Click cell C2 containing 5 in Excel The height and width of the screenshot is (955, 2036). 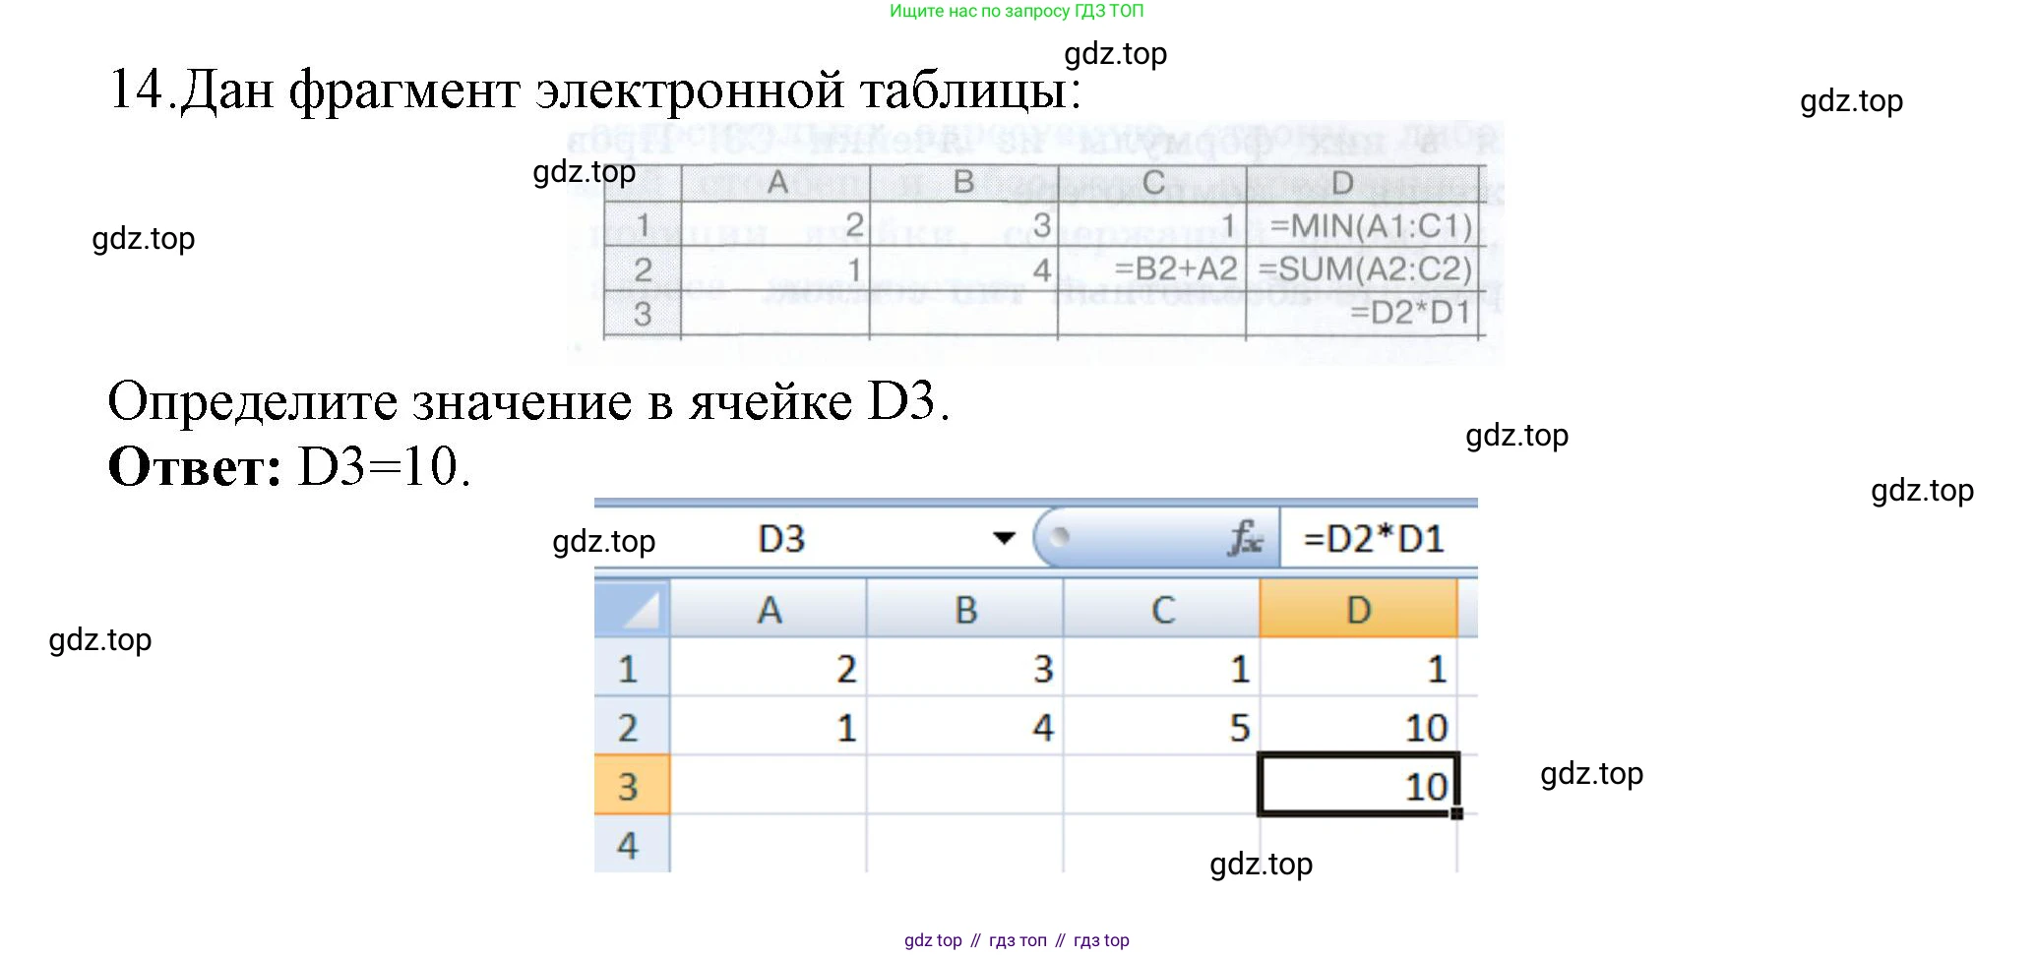1162,727
